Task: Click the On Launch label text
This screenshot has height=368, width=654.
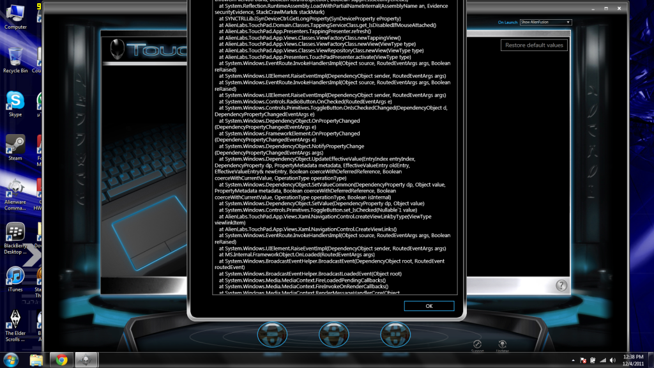Action: point(508,22)
